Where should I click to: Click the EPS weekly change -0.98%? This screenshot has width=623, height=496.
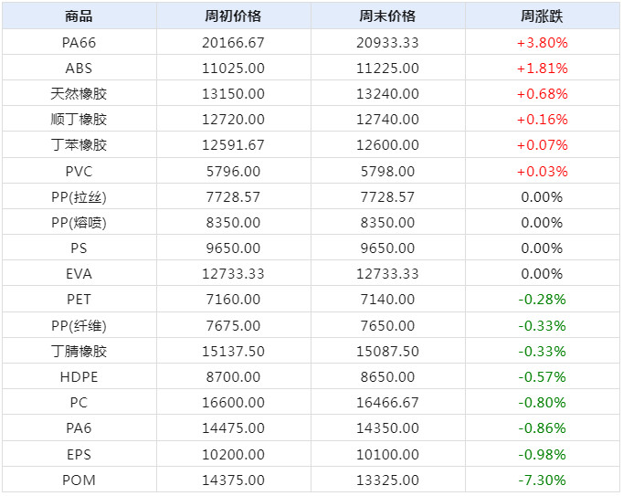tap(542, 455)
